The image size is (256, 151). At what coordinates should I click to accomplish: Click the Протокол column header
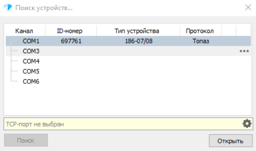pos(200,31)
